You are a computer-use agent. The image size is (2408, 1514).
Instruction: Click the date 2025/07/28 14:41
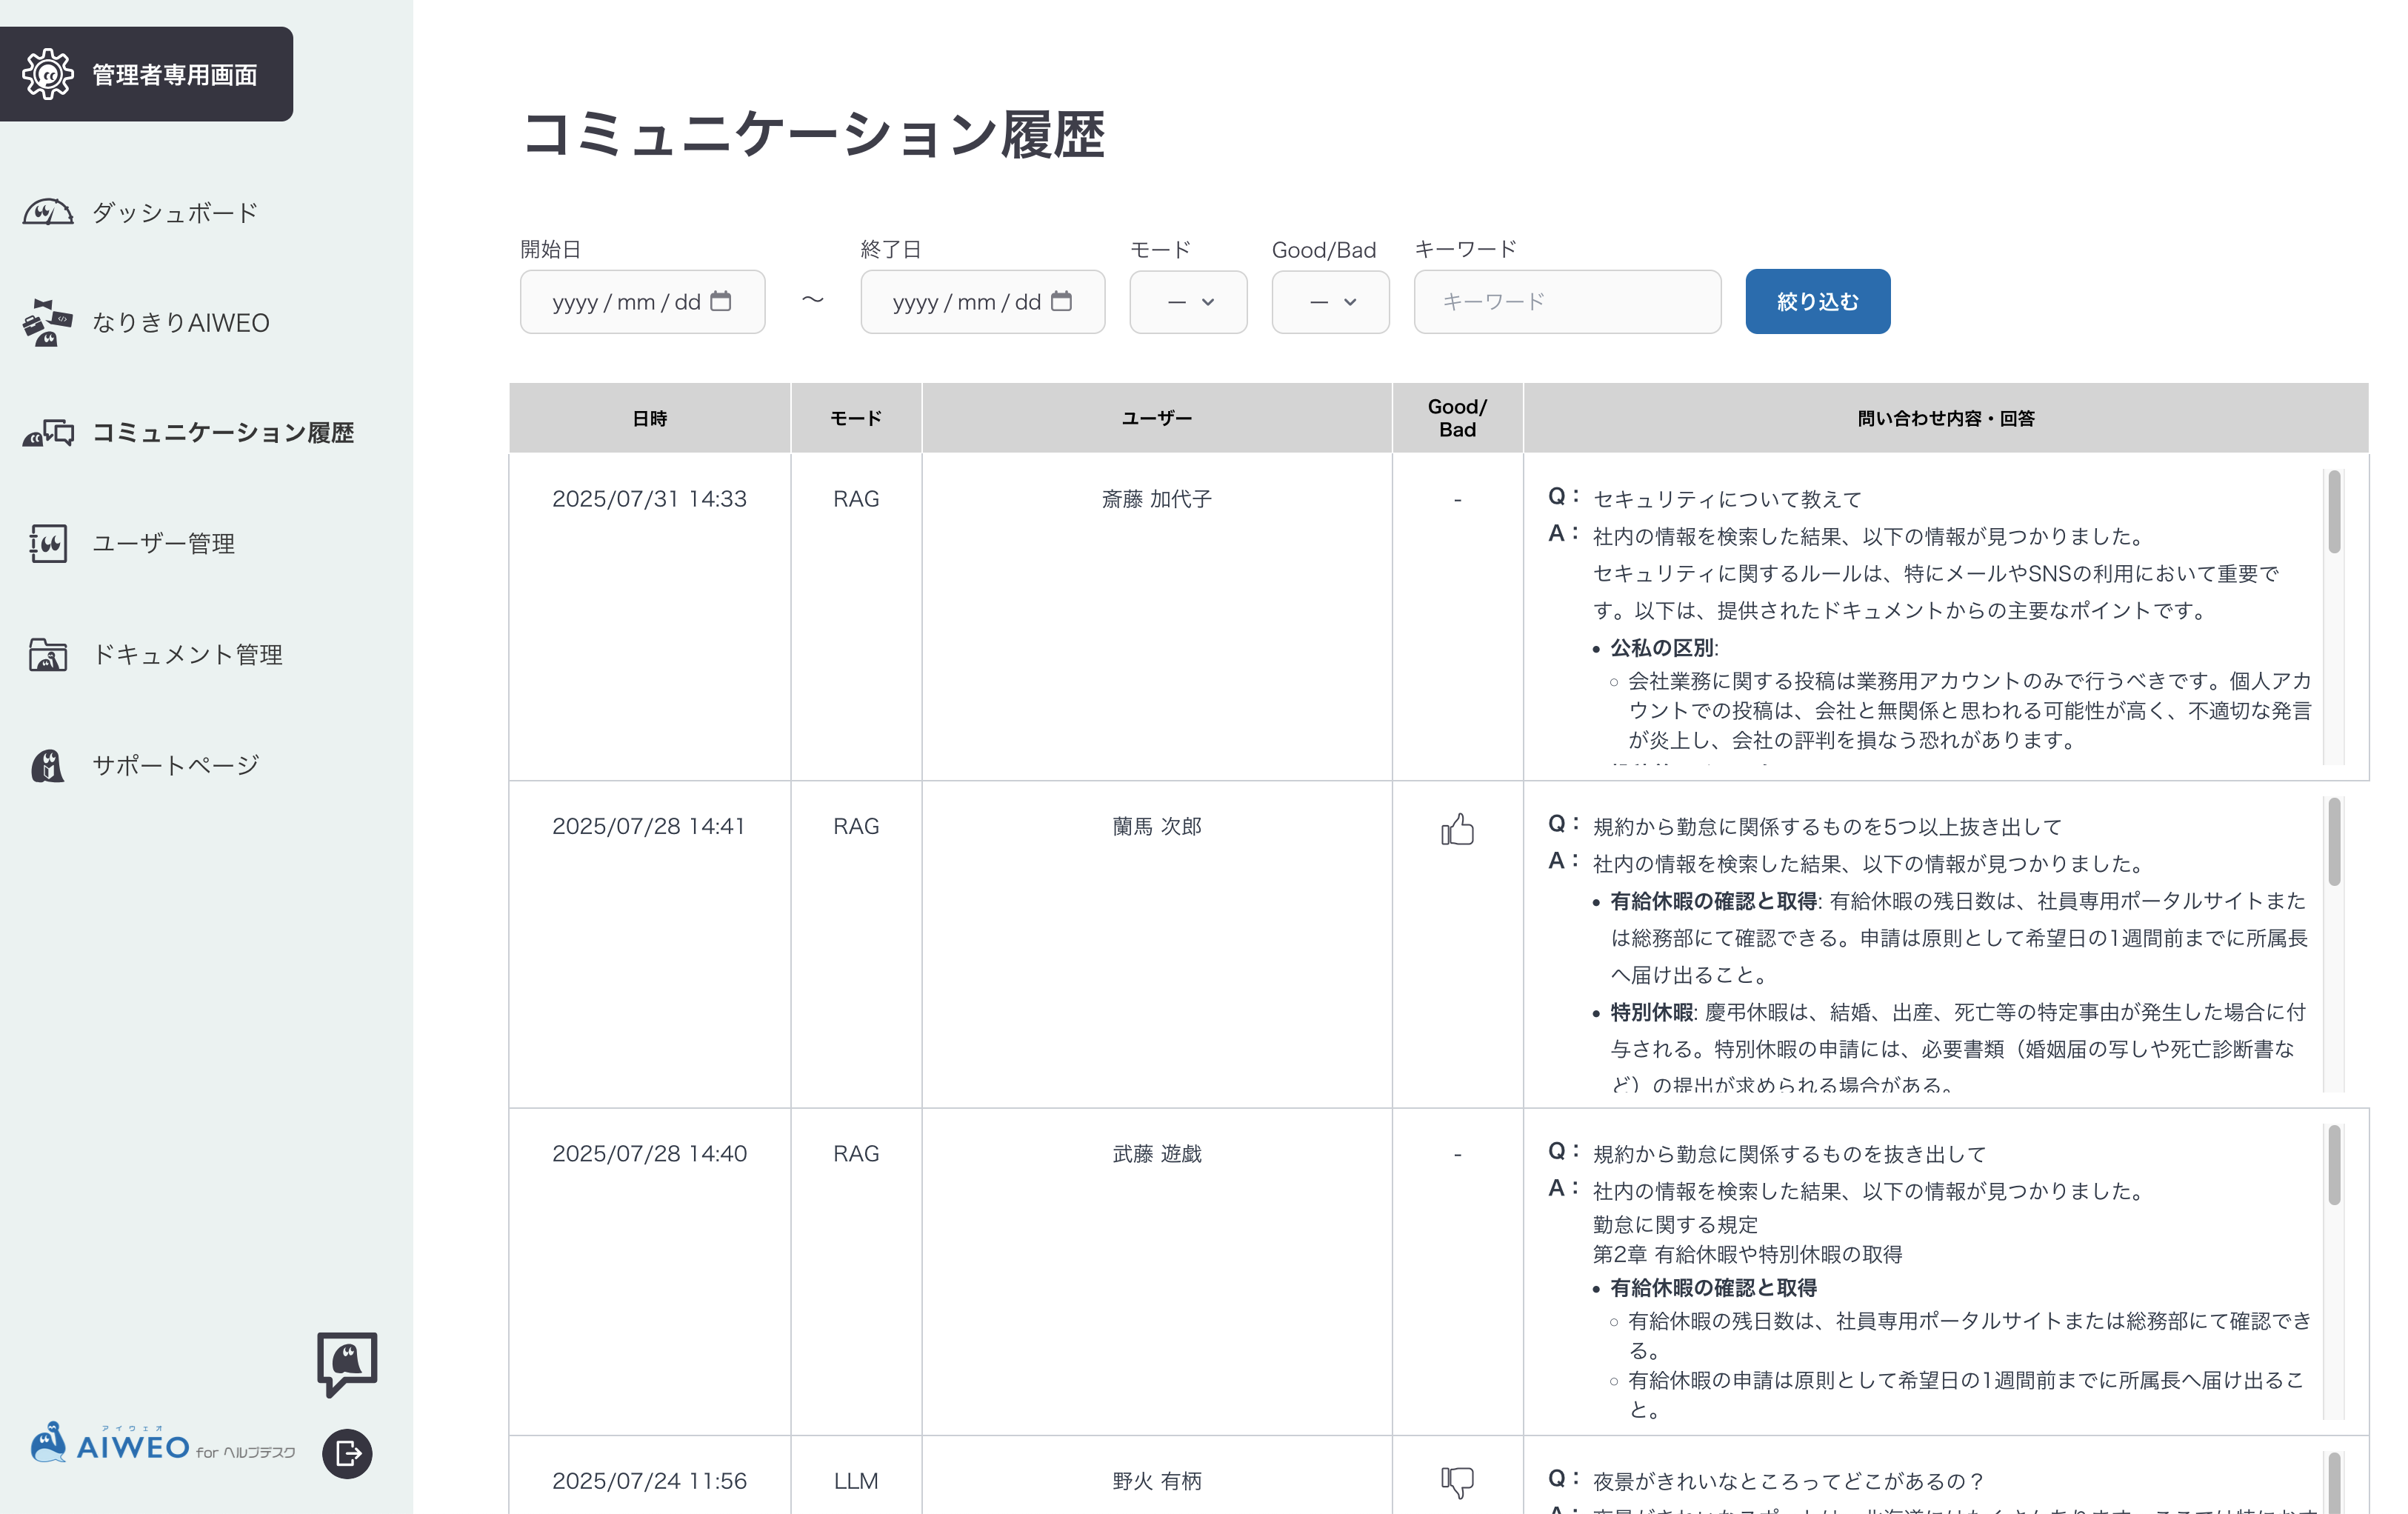click(x=650, y=826)
